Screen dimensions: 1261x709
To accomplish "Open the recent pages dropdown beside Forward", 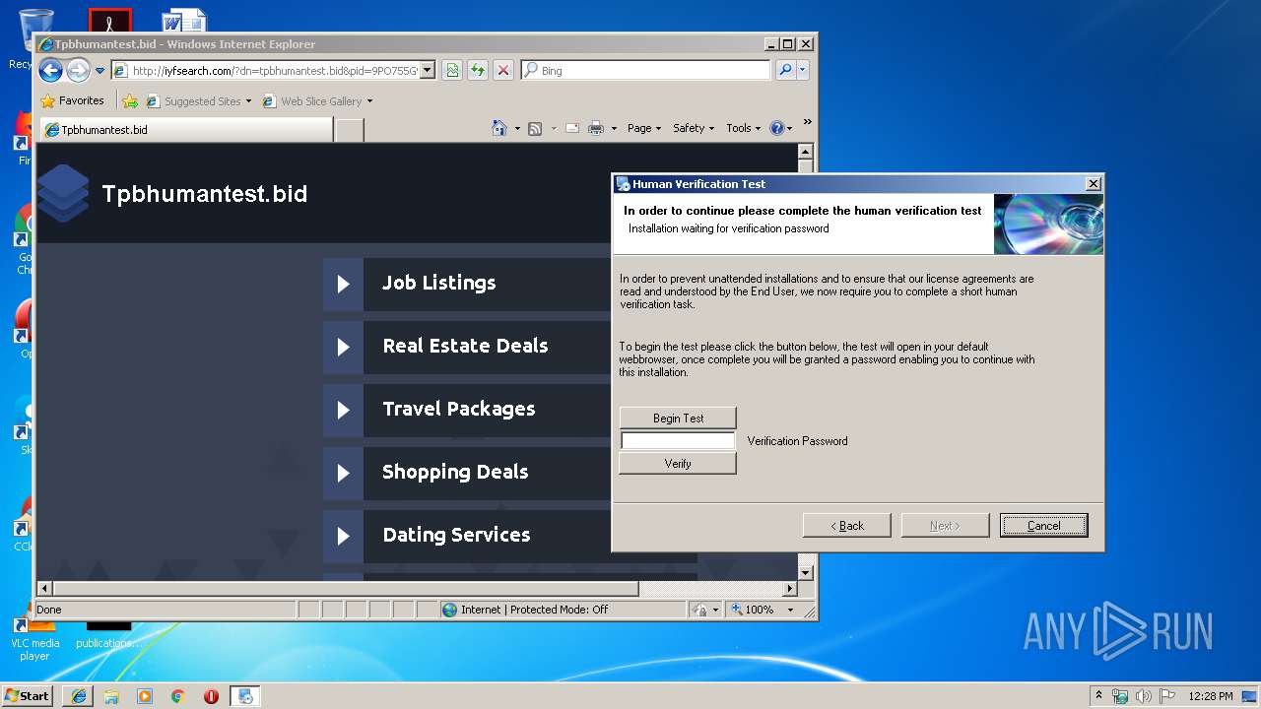I will (x=100, y=71).
